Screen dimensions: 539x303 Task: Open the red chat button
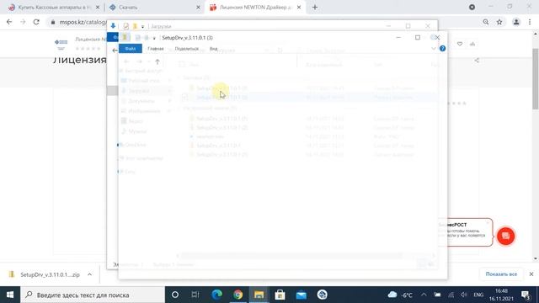505,236
